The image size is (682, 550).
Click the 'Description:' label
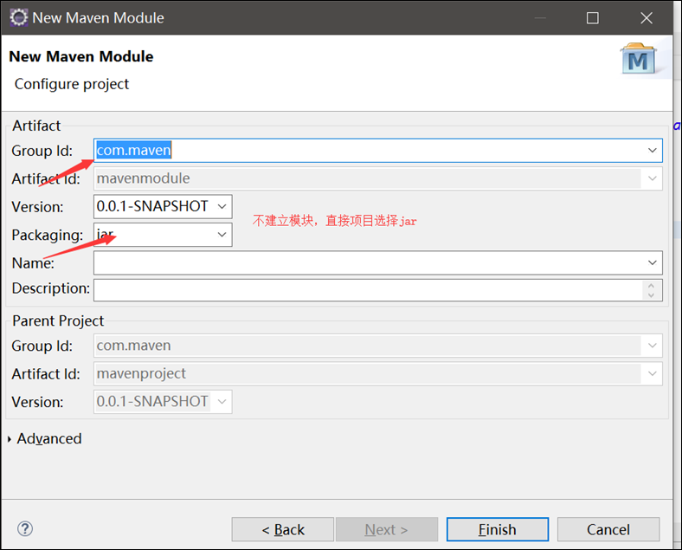coord(51,288)
